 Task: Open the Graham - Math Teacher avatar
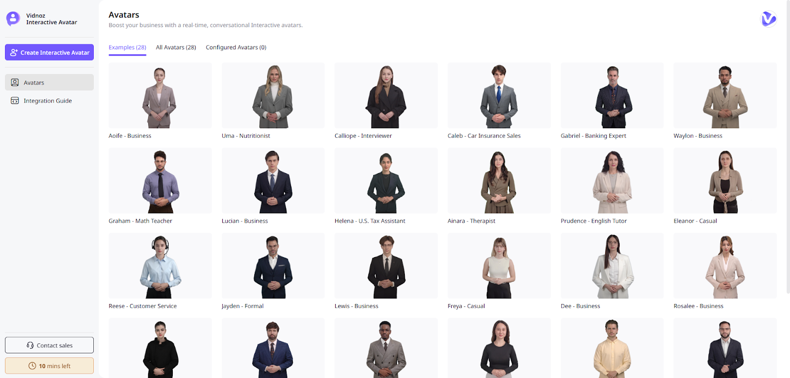pyautogui.click(x=160, y=181)
